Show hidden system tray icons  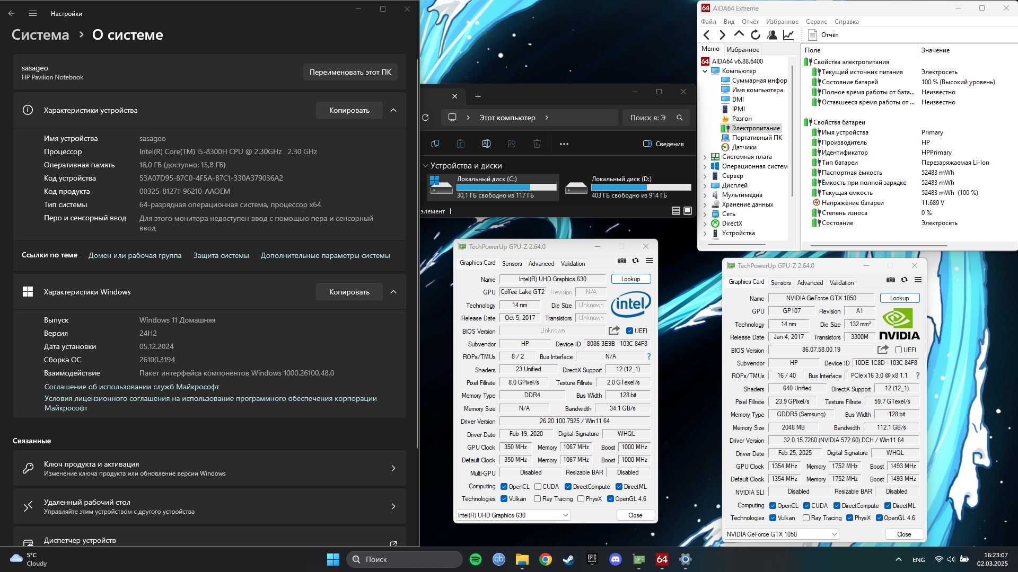pos(898,559)
